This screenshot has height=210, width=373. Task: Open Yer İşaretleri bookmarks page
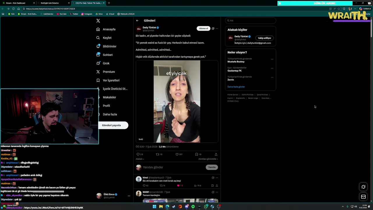point(108,80)
